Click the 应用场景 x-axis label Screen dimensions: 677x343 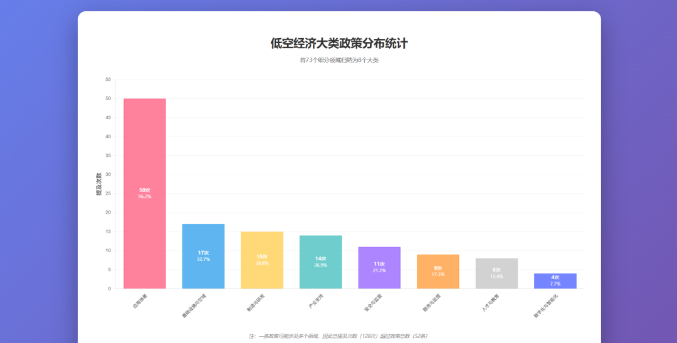[x=140, y=302]
